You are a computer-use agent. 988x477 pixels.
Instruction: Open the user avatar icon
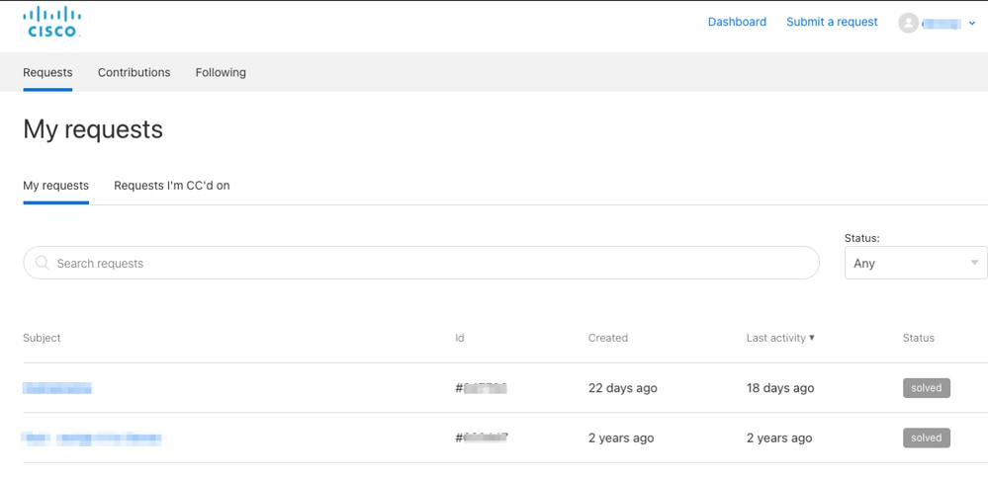click(908, 24)
